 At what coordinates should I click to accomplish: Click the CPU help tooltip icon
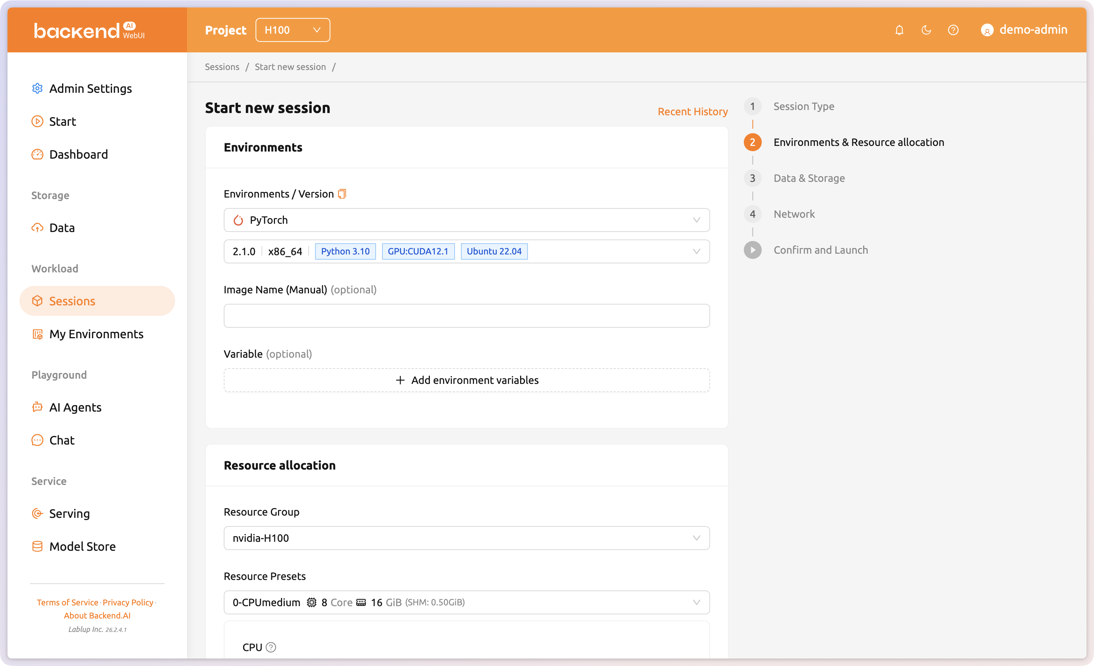271,647
